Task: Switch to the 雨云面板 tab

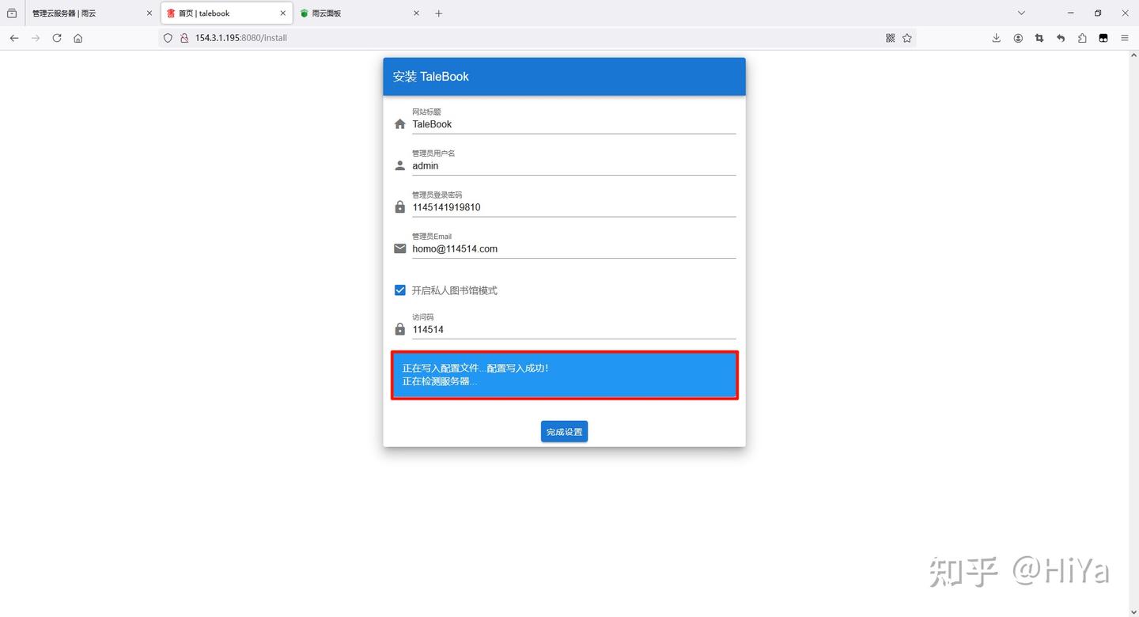Action: coord(360,13)
